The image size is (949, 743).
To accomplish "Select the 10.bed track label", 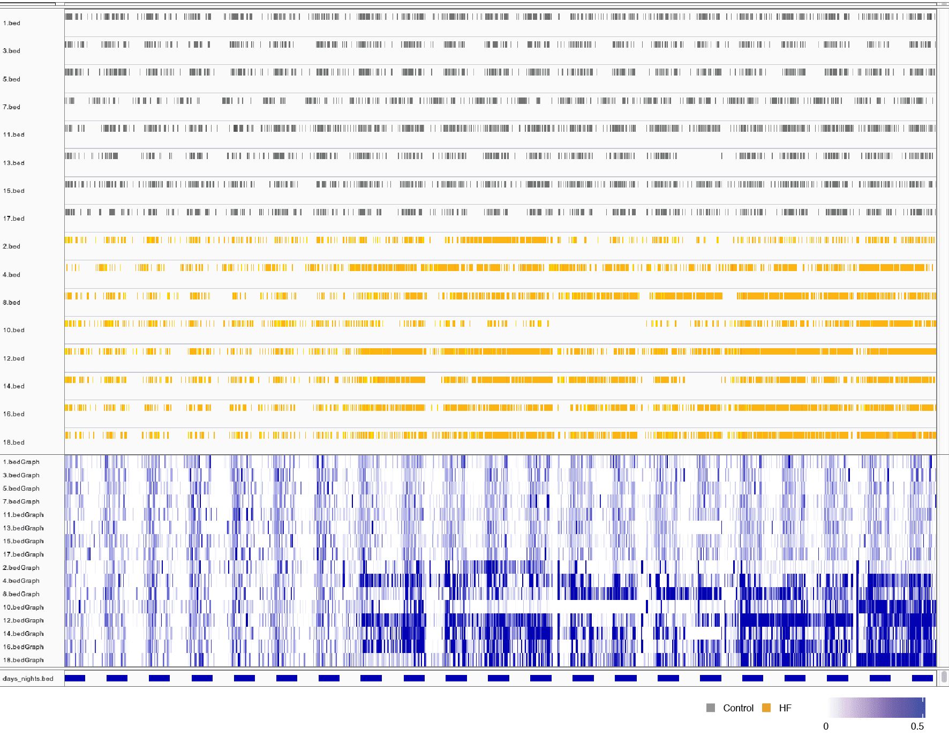I will 14,330.
